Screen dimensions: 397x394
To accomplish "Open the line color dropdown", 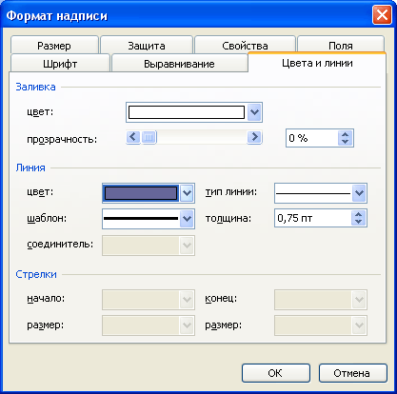I will click(x=187, y=193).
